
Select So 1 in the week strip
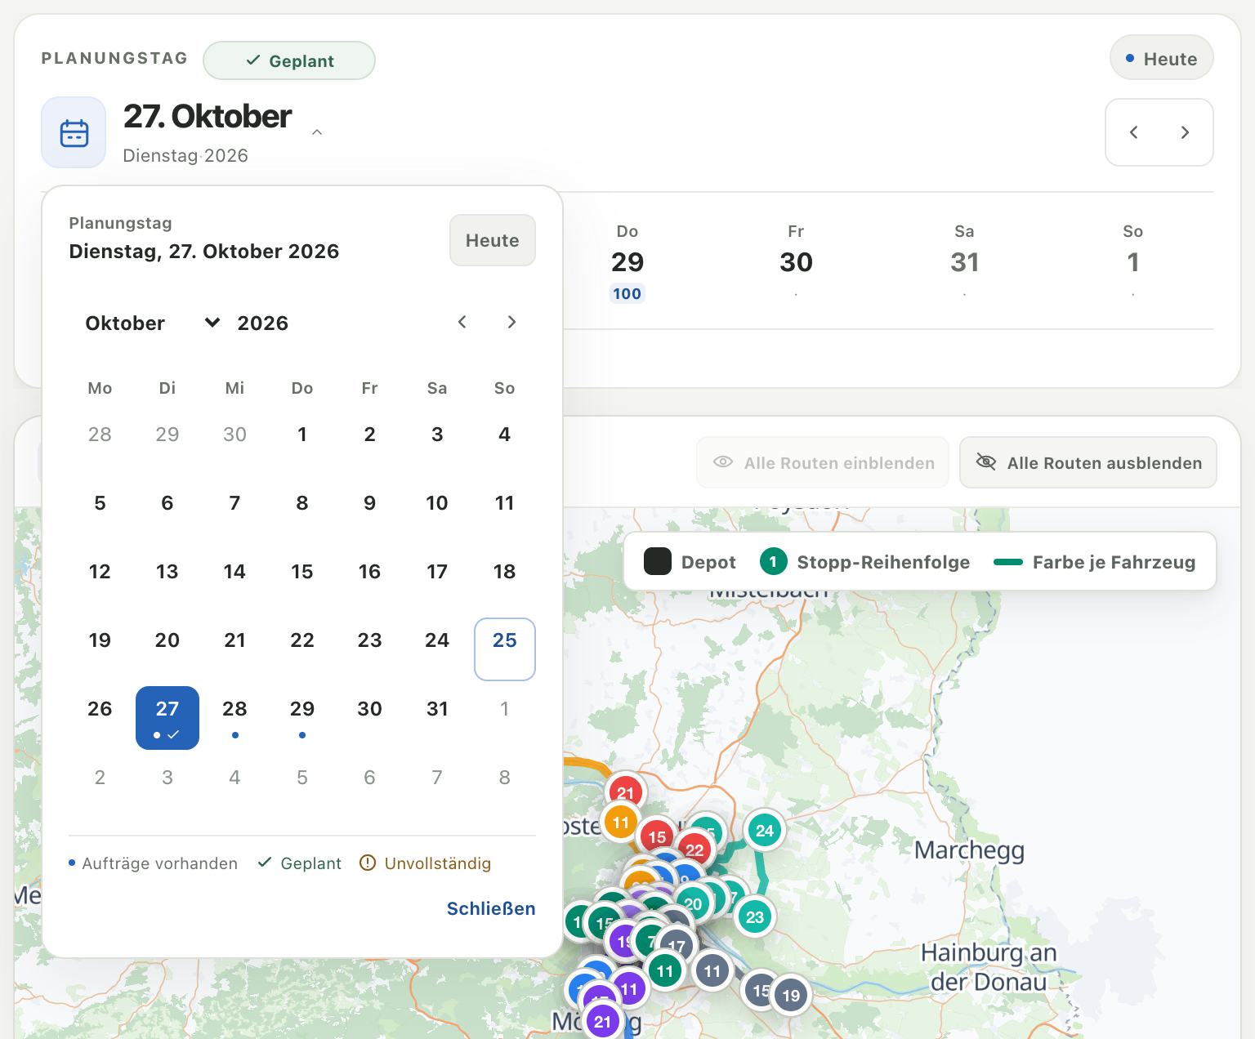tap(1132, 263)
